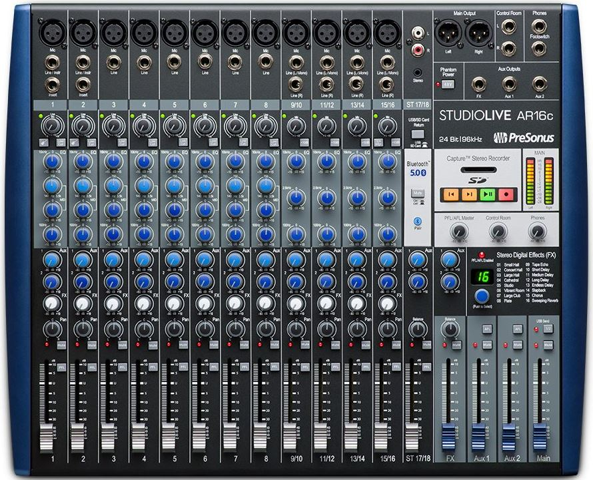
Task: Click the channel 1 Insert jack
Action: tap(52, 85)
